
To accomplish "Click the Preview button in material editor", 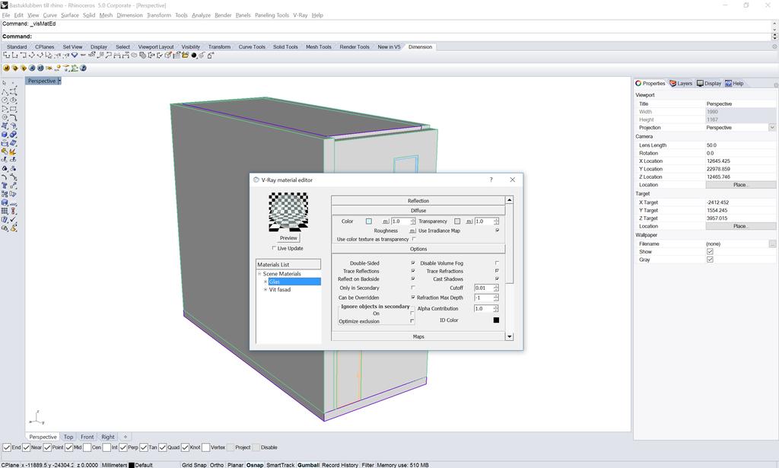I will [x=288, y=238].
